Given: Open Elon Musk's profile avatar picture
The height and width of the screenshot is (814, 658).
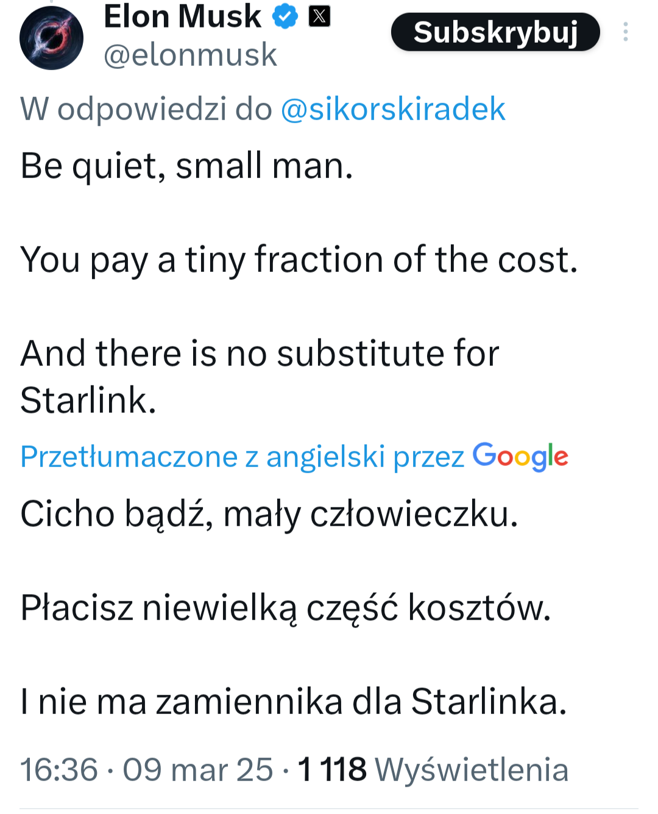Looking at the screenshot, I should pyautogui.click(x=51, y=38).
